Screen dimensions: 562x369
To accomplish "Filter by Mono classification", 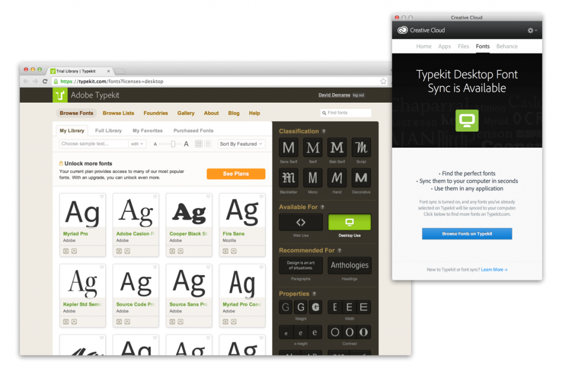I will 313,178.
